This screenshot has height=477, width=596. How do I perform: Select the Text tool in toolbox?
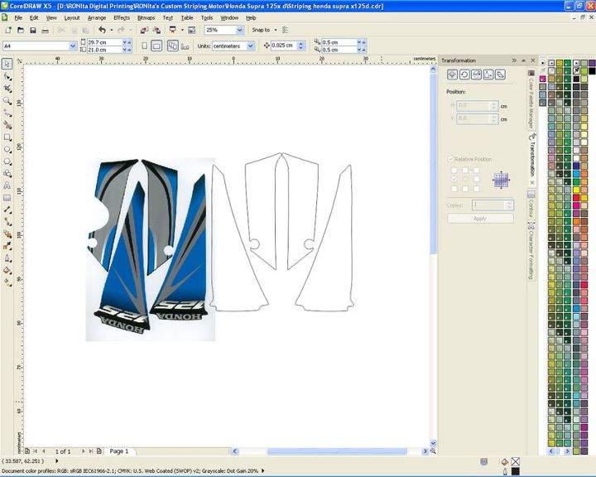7,185
